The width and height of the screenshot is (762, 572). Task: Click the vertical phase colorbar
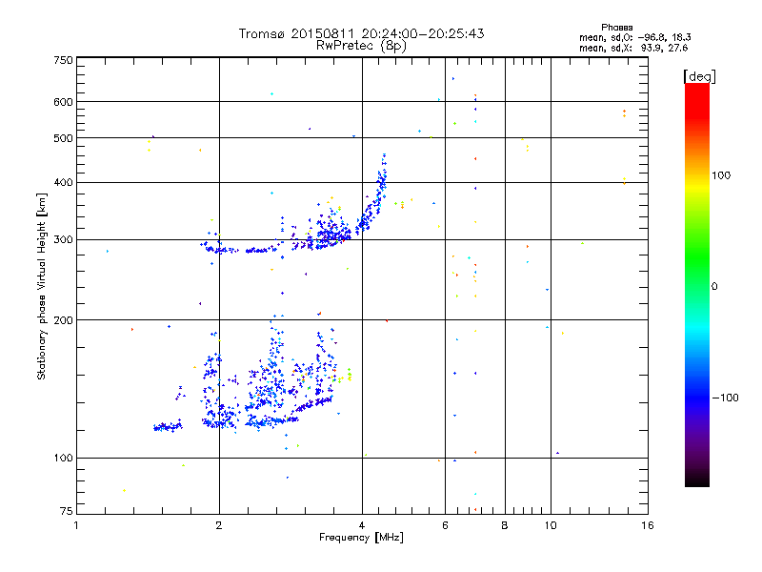point(697,284)
